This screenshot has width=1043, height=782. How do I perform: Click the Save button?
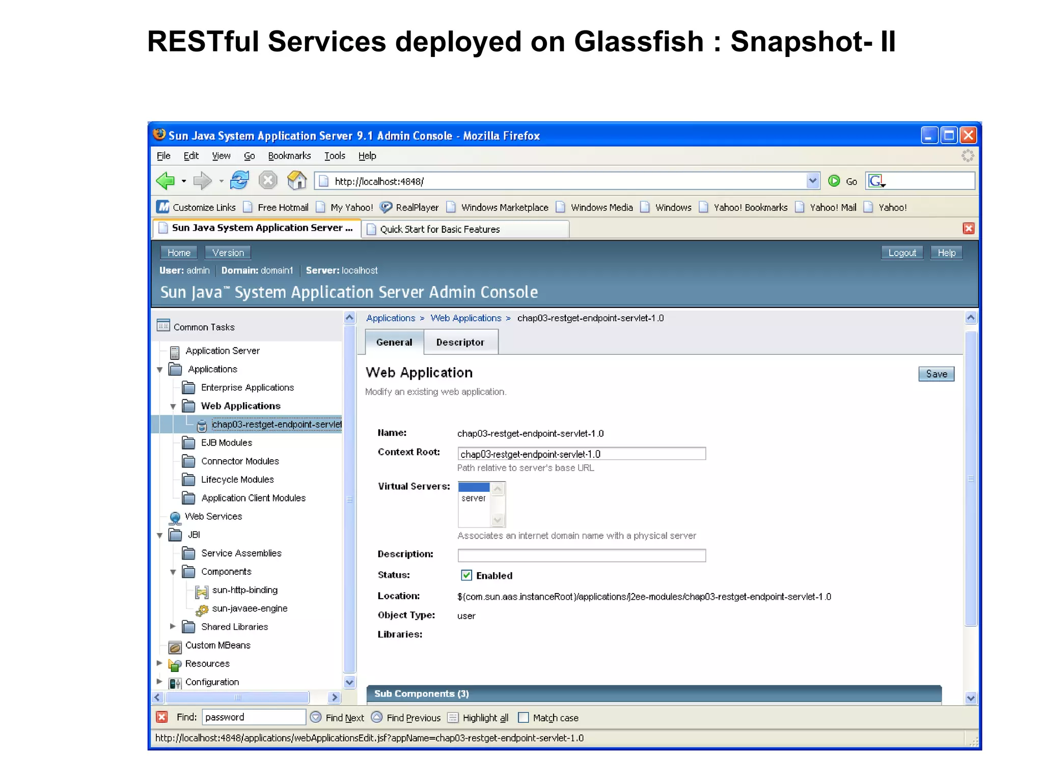pyautogui.click(x=936, y=374)
